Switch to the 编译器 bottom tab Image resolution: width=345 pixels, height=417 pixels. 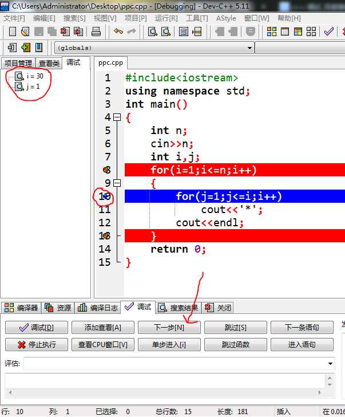pos(21,308)
